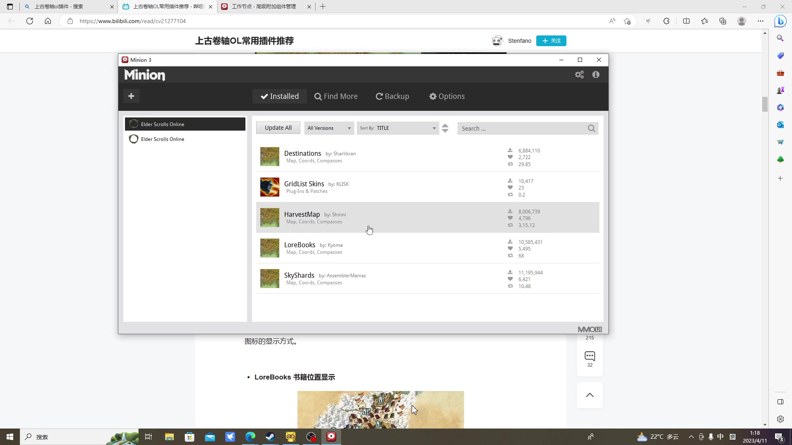Viewport: 792px width, 445px height.
Task: Switch to the 上古卷轴ol插件 search tab
Action: pyautogui.click(x=69, y=7)
